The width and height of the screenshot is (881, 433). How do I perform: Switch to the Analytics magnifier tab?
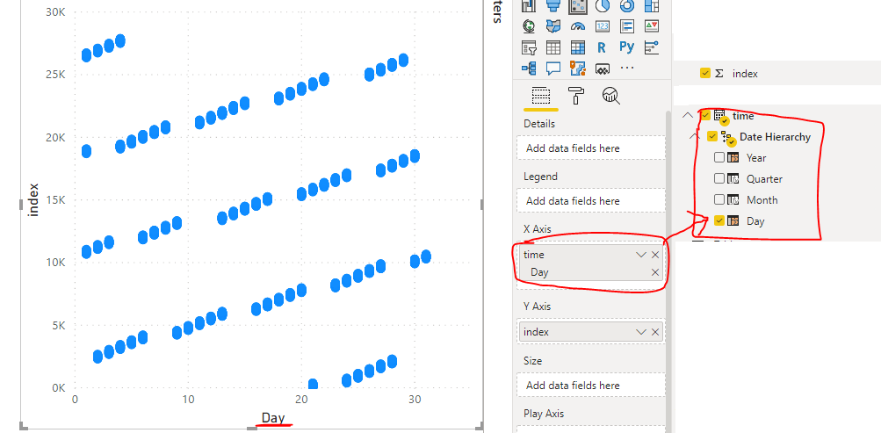tap(610, 96)
